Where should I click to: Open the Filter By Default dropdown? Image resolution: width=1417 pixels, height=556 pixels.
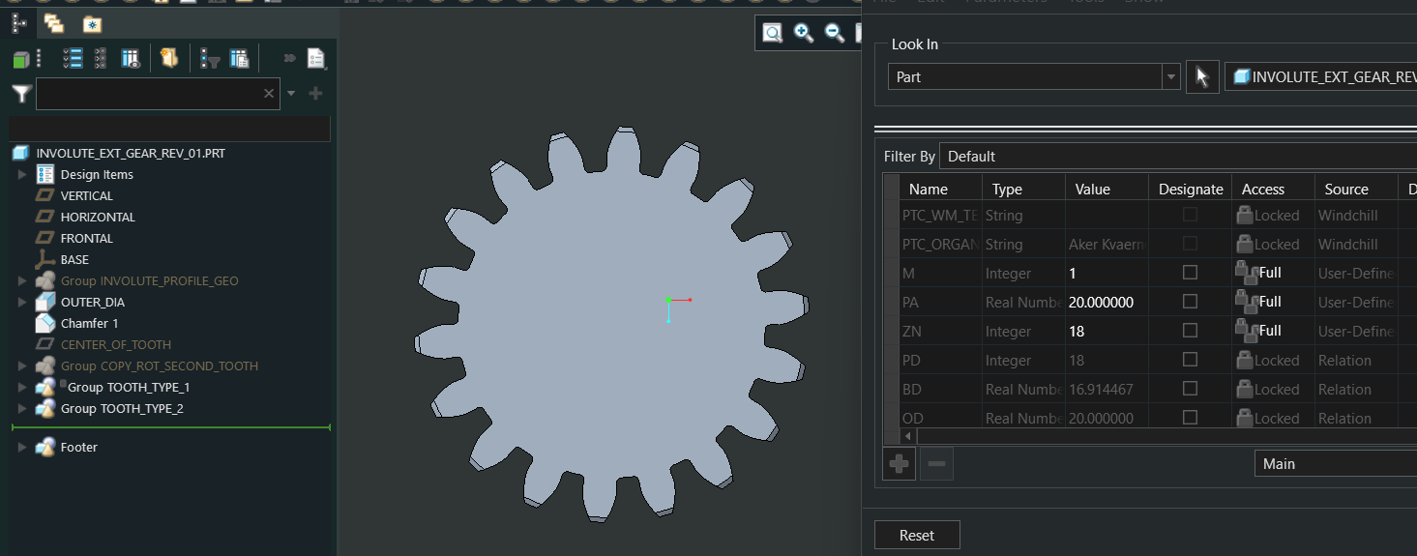pyautogui.click(x=1177, y=156)
